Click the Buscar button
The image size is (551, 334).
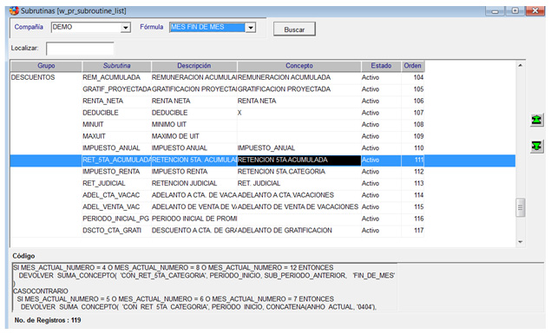(294, 29)
